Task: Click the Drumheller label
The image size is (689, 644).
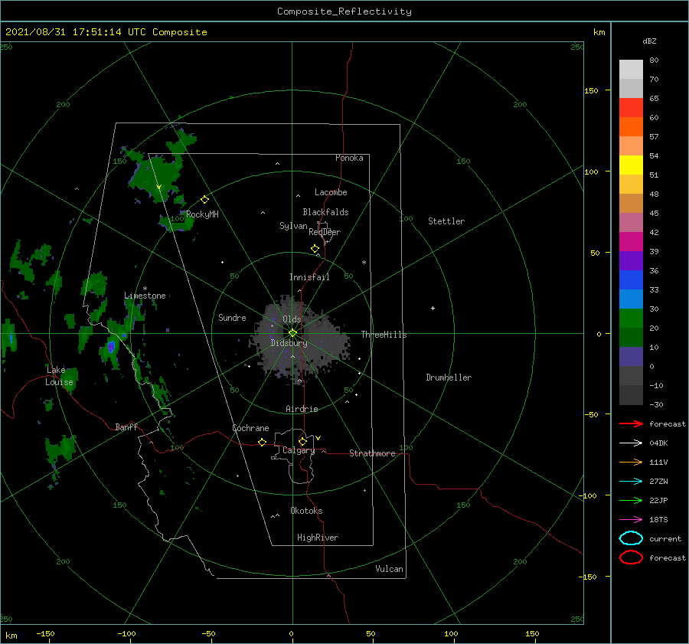Action: (x=449, y=378)
